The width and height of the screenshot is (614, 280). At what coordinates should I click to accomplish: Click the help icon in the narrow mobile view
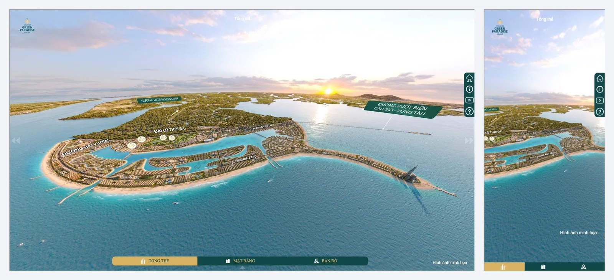click(x=599, y=112)
